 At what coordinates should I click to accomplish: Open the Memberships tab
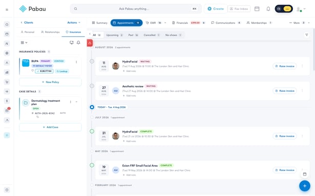pyautogui.click(x=259, y=23)
